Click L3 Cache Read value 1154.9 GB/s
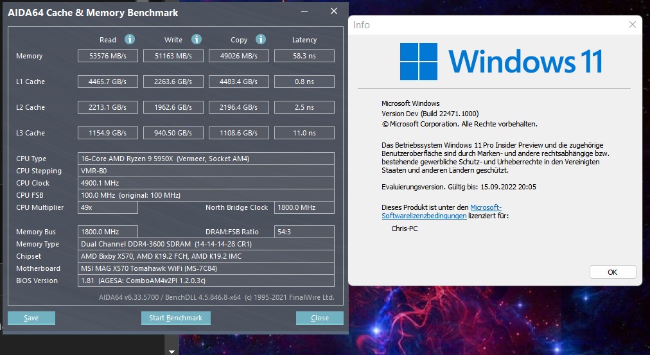Viewport: 650px width, 355px height. pyautogui.click(x=108, y=133)
